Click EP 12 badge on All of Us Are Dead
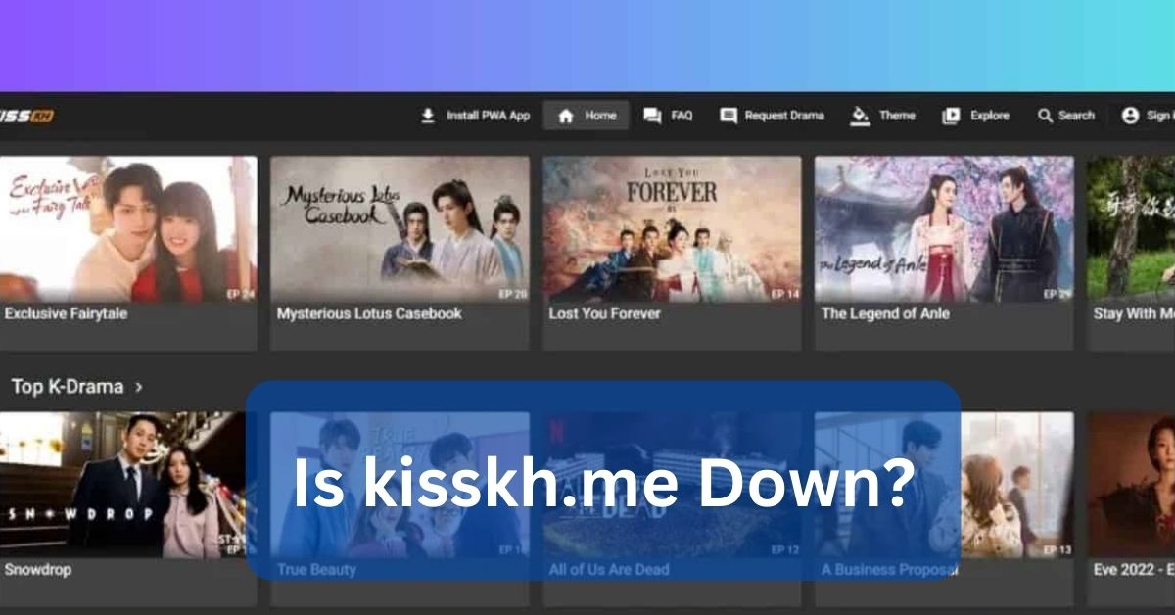The image size is (1175, 615). click(x=784, y=549)
